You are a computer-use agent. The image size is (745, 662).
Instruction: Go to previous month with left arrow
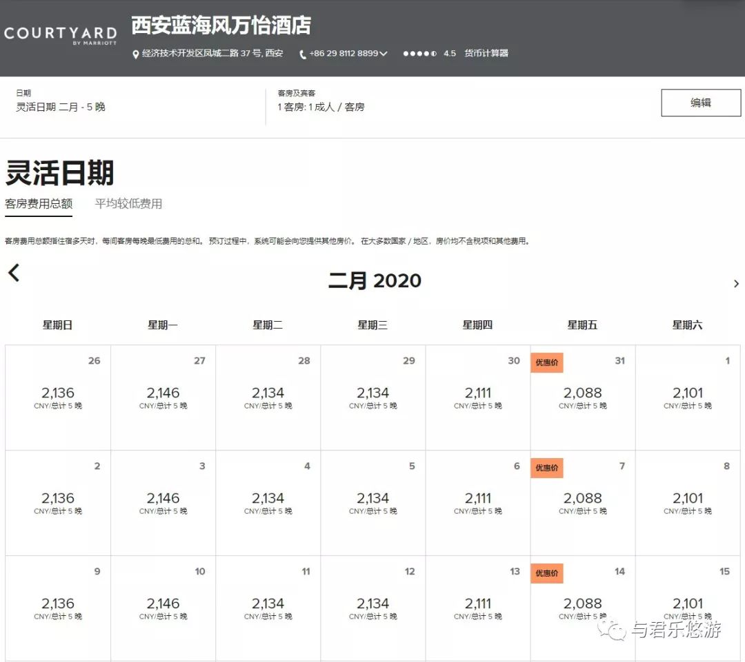point(14,273)
